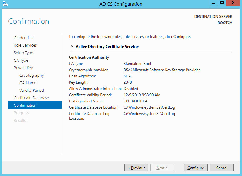242x176 pixels.
Task: Collapse Active Directory Certificate Services section
Action: [x=71, y=46]
